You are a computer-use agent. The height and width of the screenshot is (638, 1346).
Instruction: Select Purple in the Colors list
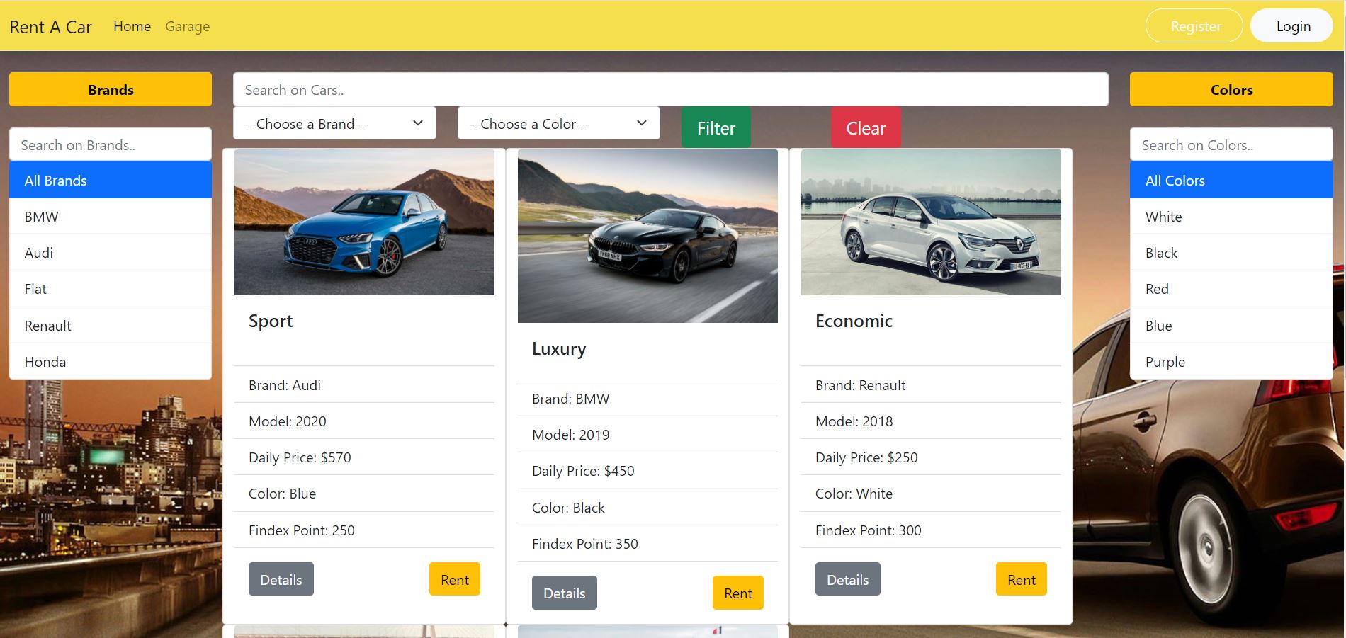[x=1230, y=361]
